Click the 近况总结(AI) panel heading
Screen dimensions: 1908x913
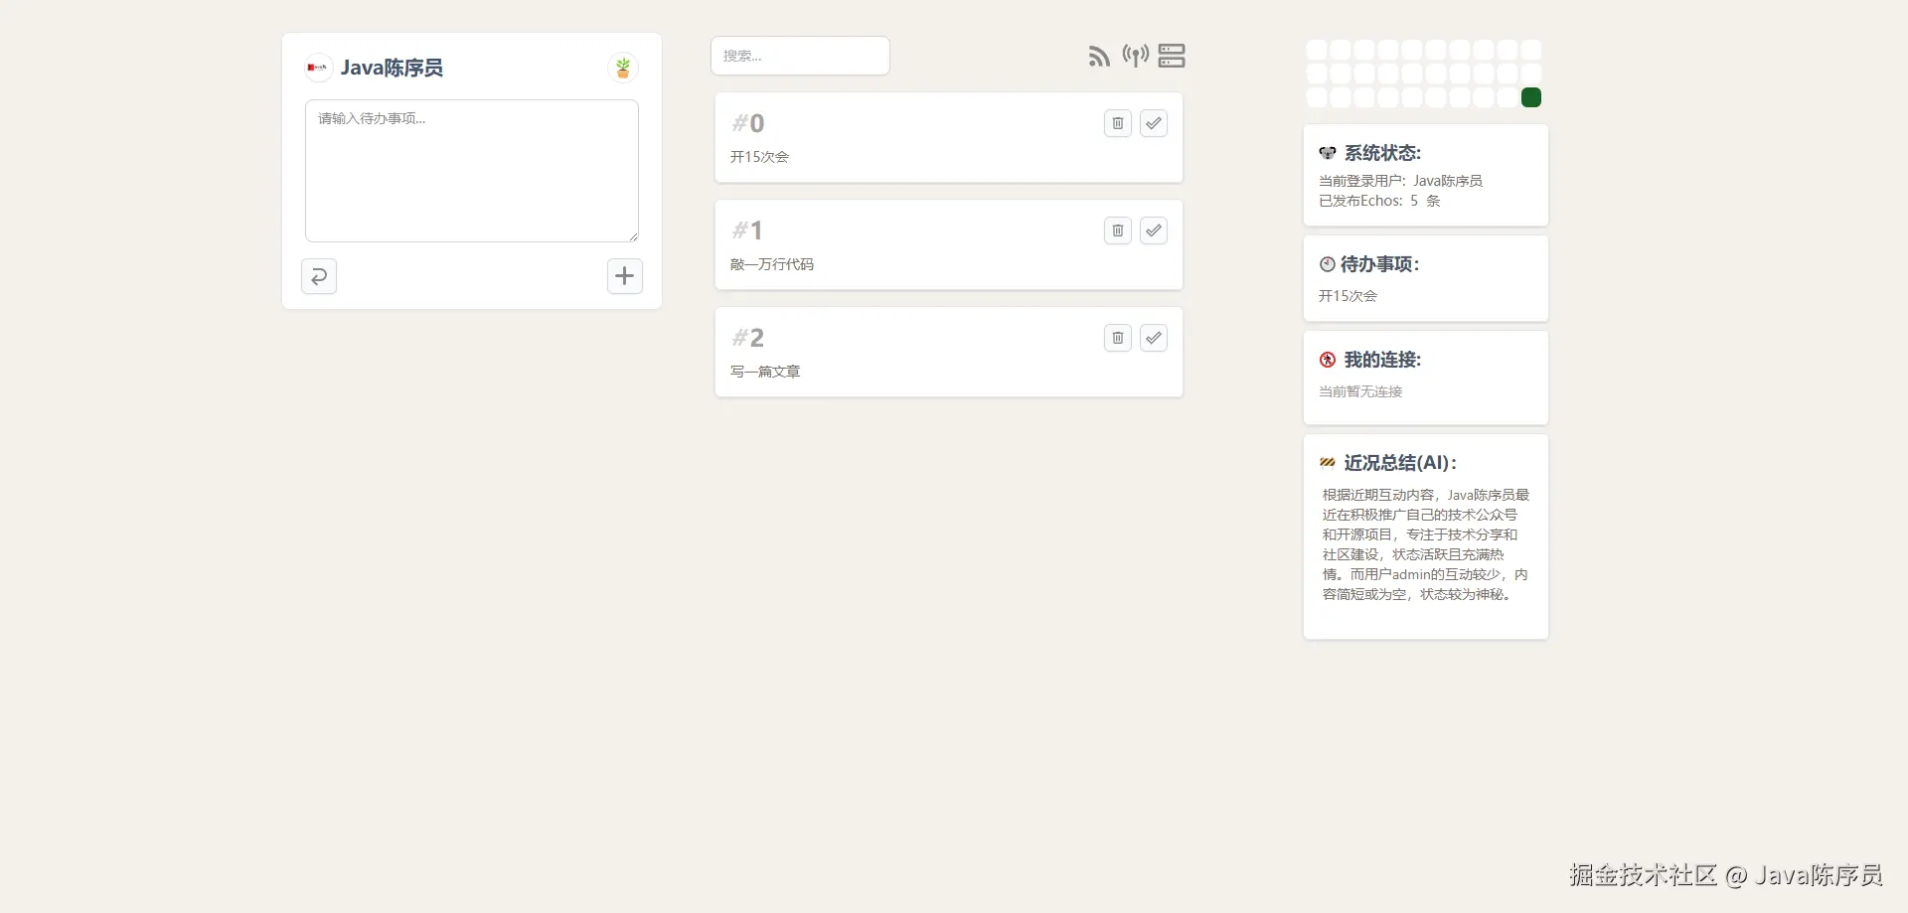[1400, 463]
